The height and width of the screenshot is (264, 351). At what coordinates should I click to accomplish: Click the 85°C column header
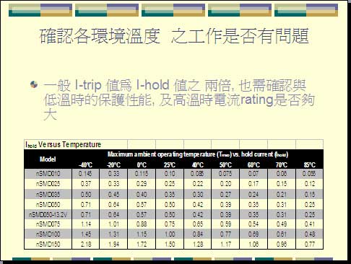pyautogui.click(x=310, y=165)
